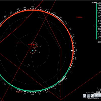
Task: Click the 040 altitude scale label
Action: point(99,21)
